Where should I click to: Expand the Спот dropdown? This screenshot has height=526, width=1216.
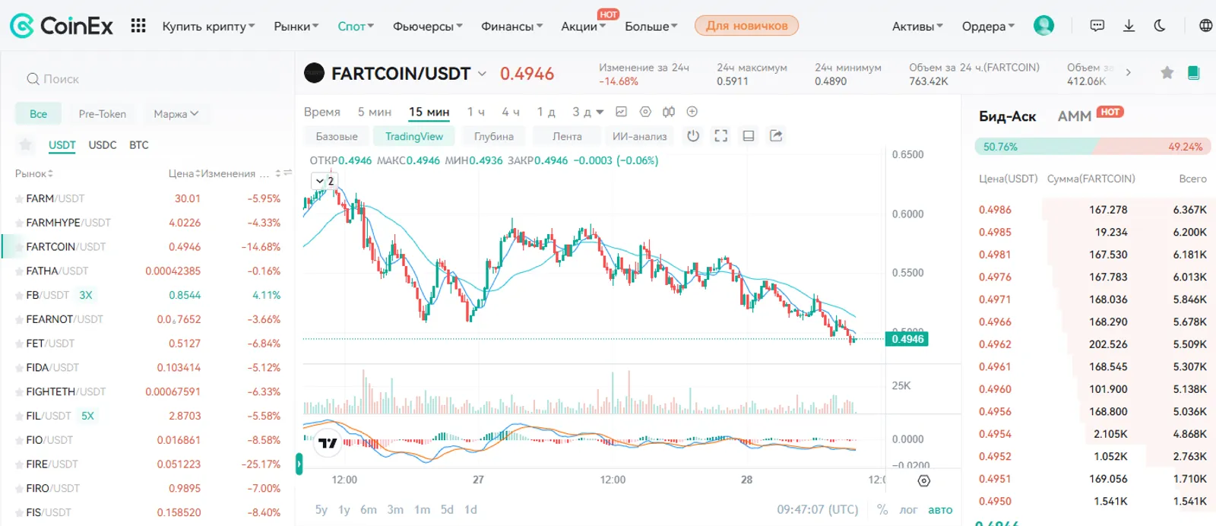click(x=356, y=26)
